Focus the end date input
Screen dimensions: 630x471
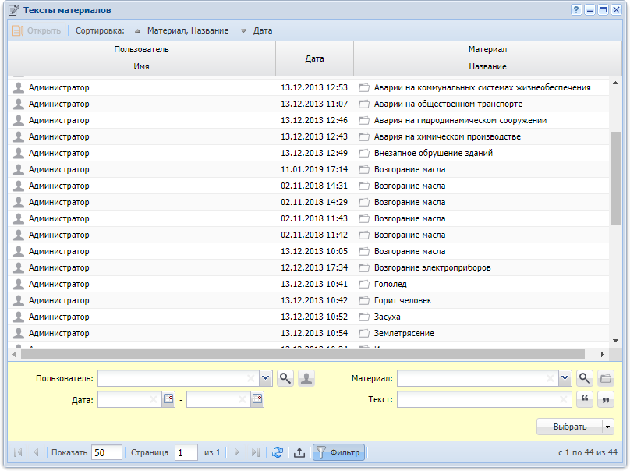pyautogui.click(x=219, y=399)
